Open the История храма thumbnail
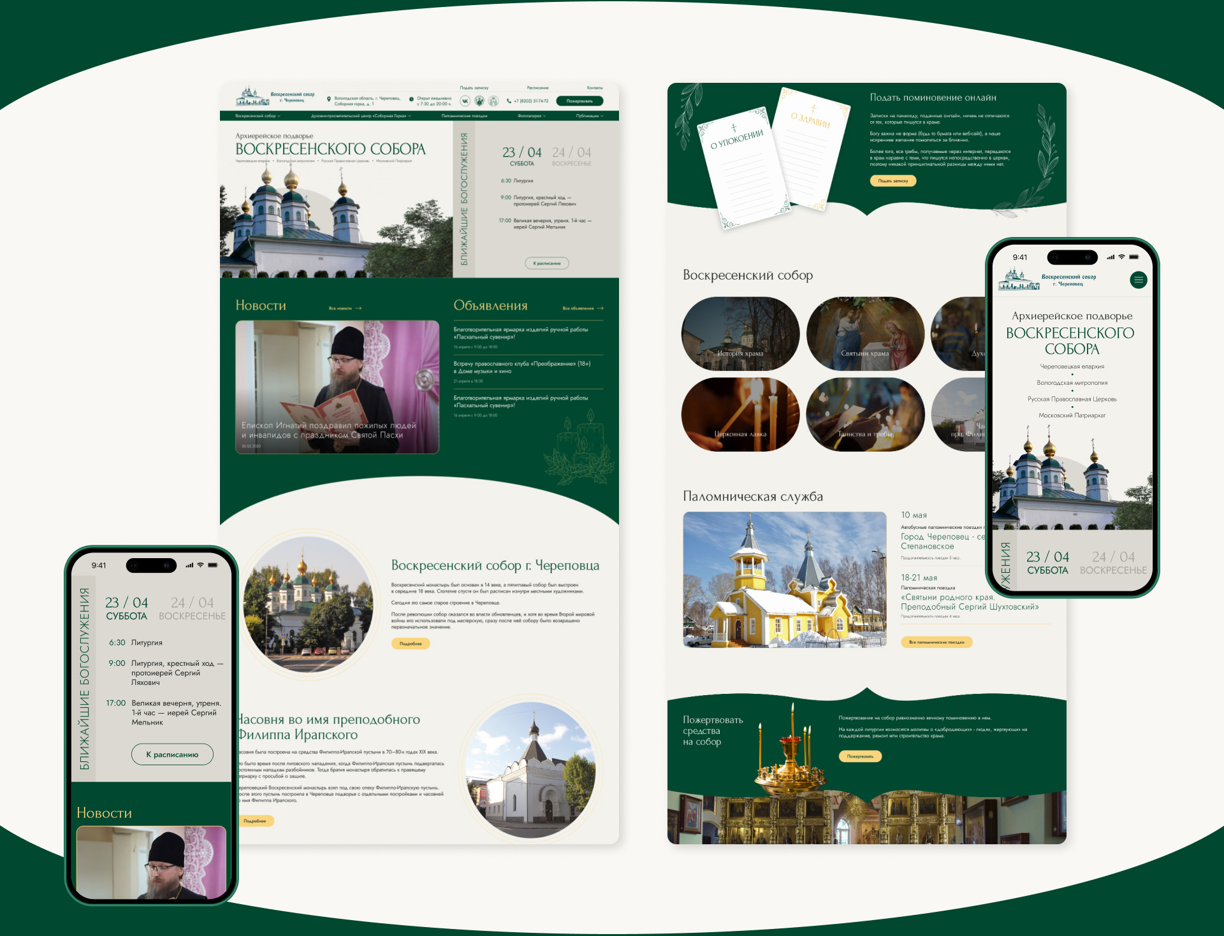Viewport: 1224px width, 936px height. (740, 334)
